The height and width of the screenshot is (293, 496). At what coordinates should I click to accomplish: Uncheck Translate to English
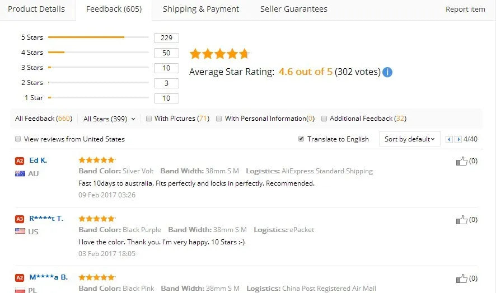301,139
